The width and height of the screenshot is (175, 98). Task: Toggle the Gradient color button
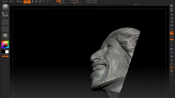tap(4, 49)
